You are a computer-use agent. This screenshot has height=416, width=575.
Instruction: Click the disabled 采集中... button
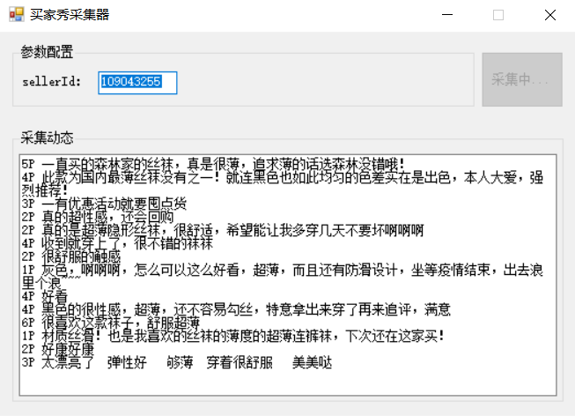[522, 79]
